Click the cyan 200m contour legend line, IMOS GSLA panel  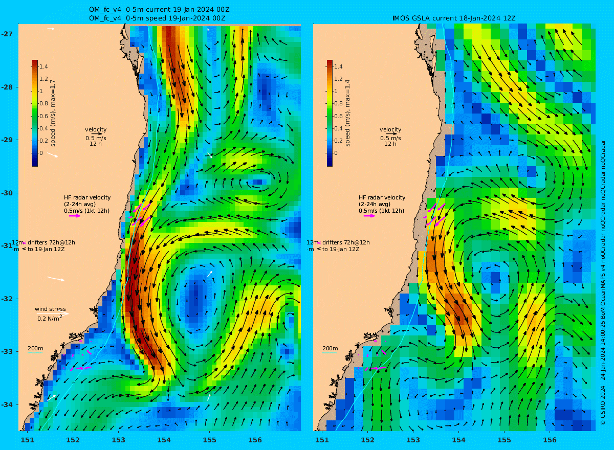coord(330,353)
